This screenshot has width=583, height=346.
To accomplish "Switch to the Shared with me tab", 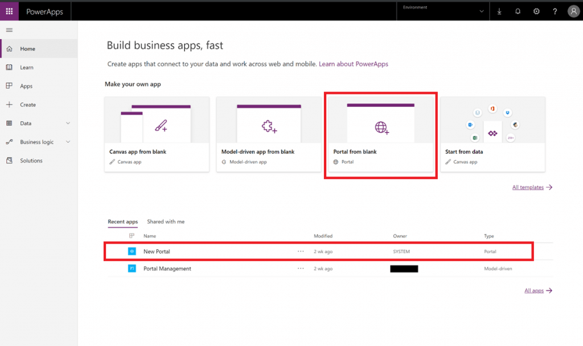I will 165,221.
